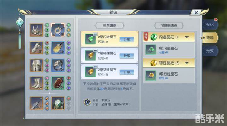Select the silver ring equipment icon
This screenshot has height=126, width=227.
coord(58,66)
